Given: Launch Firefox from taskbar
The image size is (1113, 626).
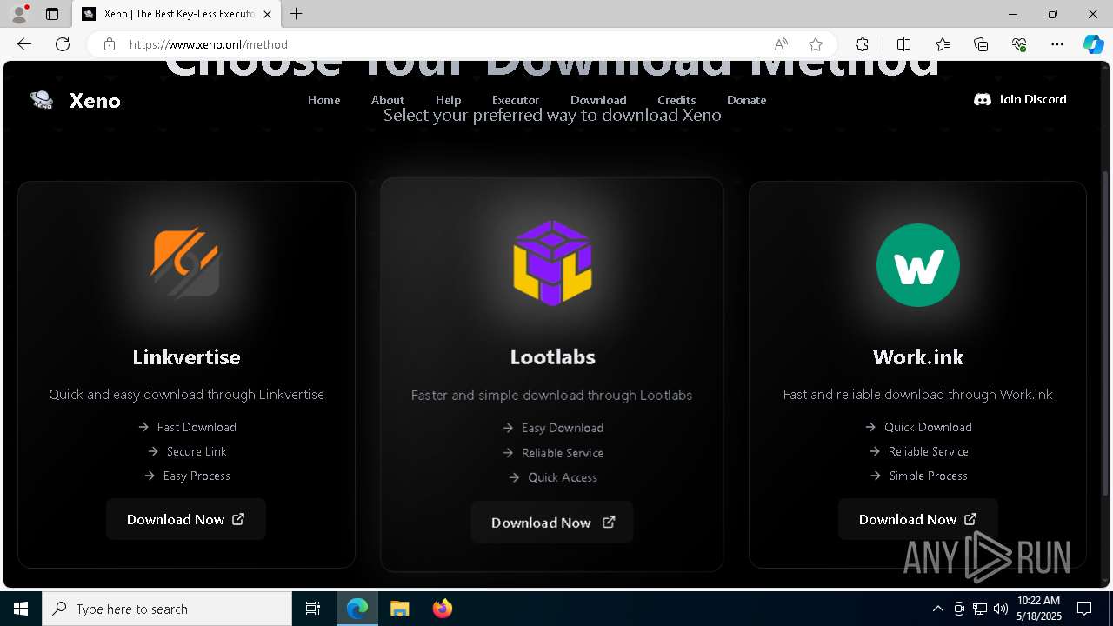Looking at the screenshot, I should coord(442,609).
